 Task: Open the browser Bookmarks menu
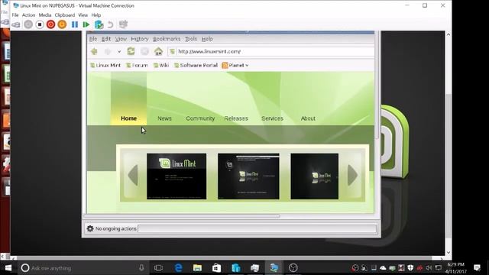pos(167,39)
